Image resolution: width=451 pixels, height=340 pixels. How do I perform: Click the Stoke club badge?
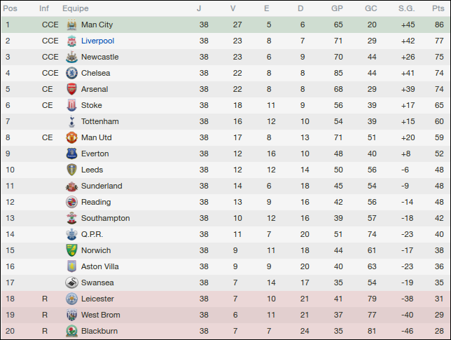pos(71,105)
